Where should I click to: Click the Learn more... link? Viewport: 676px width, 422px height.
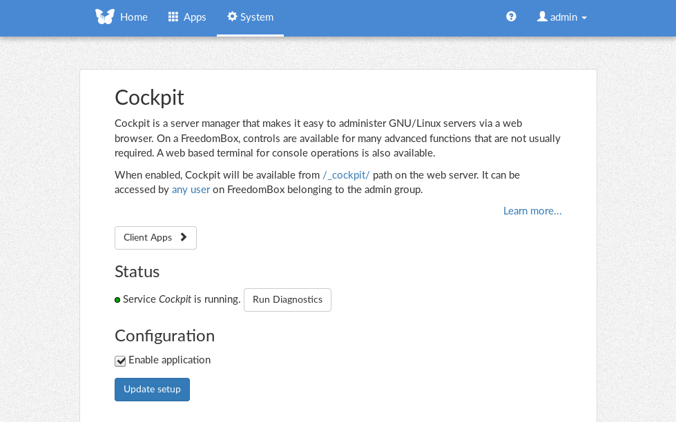click(532, 211)
